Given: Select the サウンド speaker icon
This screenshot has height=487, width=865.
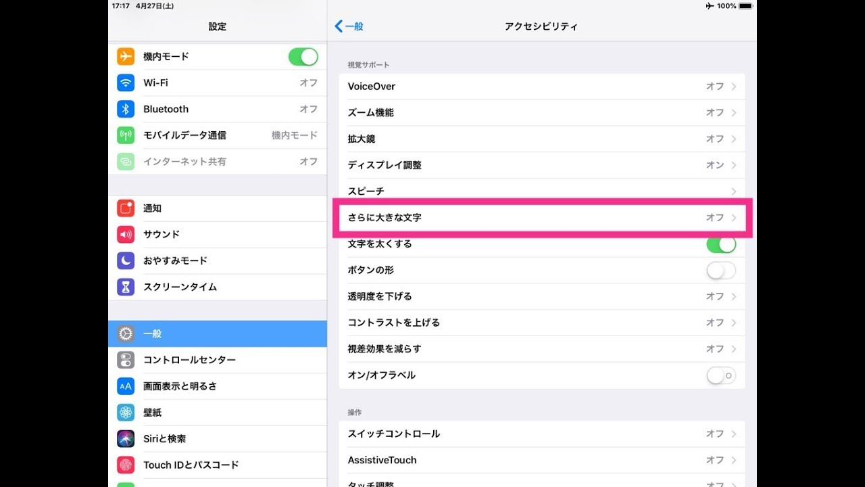Looking at the screenshot, I should 126,235.
